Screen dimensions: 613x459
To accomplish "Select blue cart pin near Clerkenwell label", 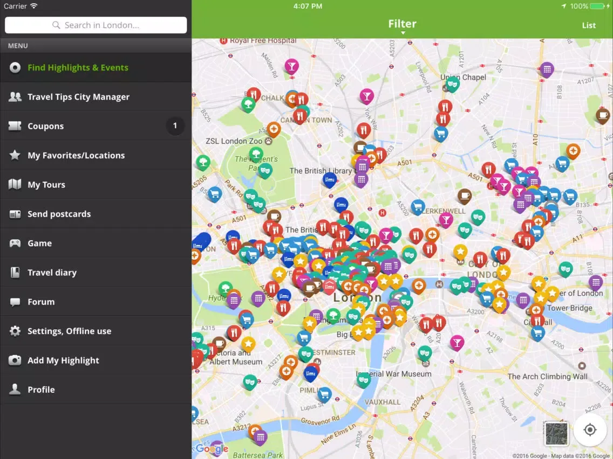I will 418,207.
